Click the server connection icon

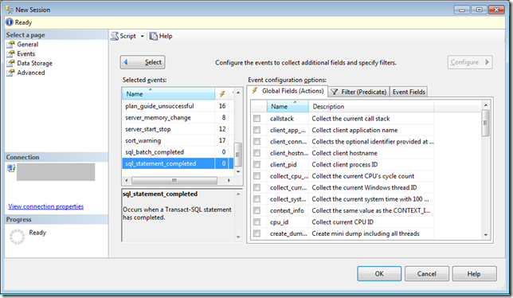[11, 168]
